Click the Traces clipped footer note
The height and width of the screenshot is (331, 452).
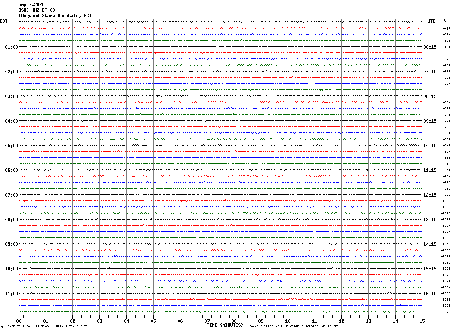[x=293, y=326]
